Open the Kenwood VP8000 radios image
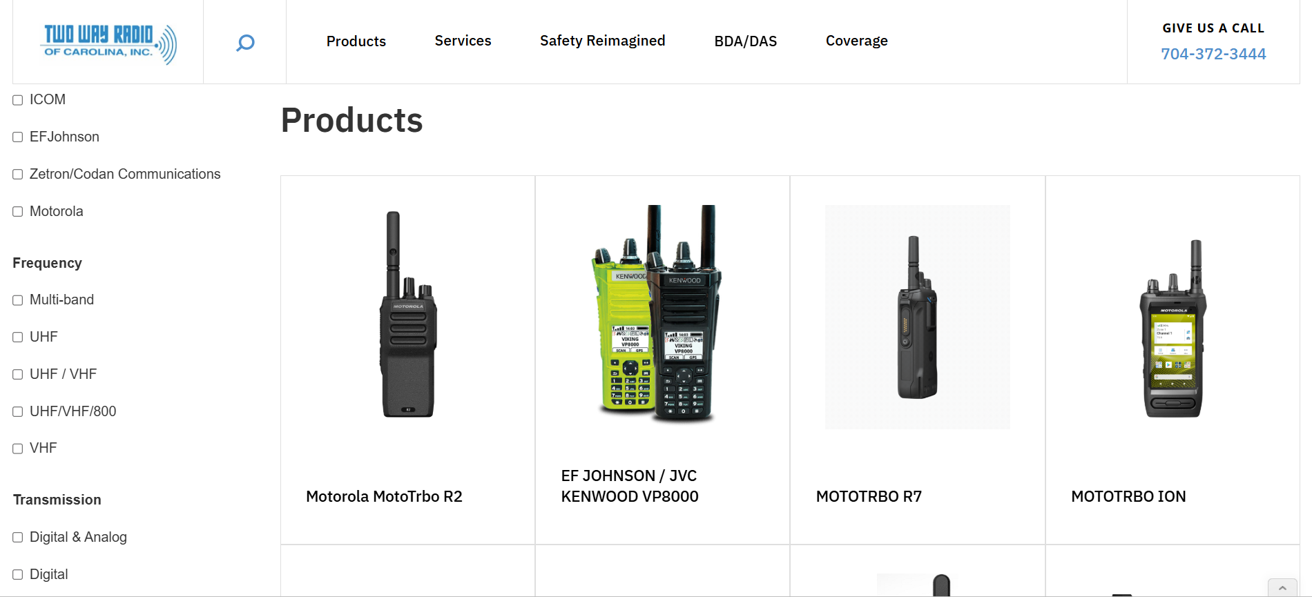The image size is (1312, 597). coord(656,314)
